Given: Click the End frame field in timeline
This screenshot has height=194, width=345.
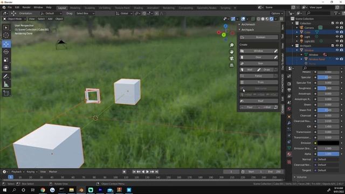Looking at the screenshot, I should click(275, 172).
